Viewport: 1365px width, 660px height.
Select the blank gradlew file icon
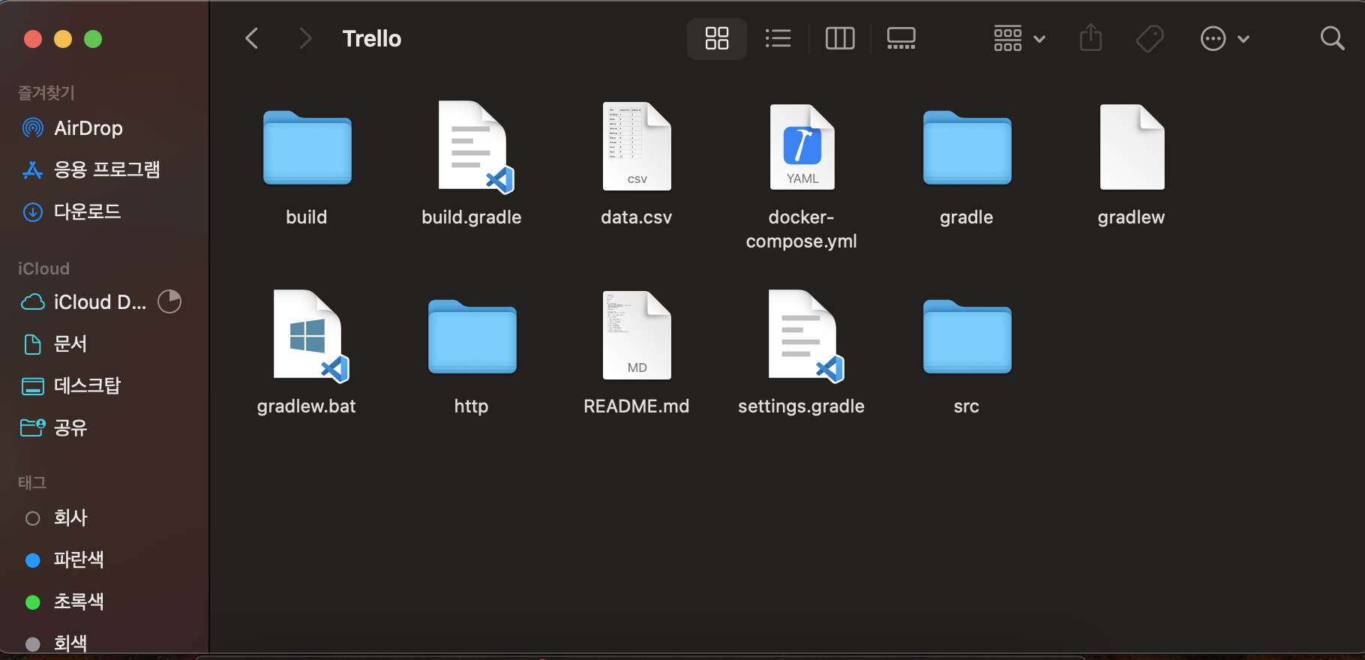click(x=1132, y=146)
